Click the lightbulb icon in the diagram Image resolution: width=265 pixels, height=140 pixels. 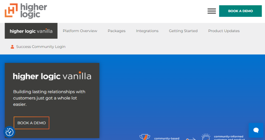pyautogui.click(x=206, y=137)
